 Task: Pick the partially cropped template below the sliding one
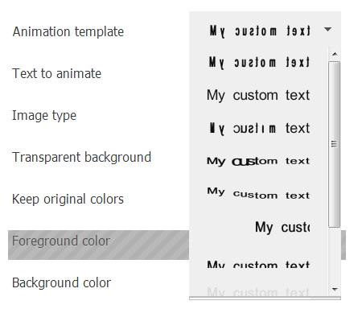point(259,264)
